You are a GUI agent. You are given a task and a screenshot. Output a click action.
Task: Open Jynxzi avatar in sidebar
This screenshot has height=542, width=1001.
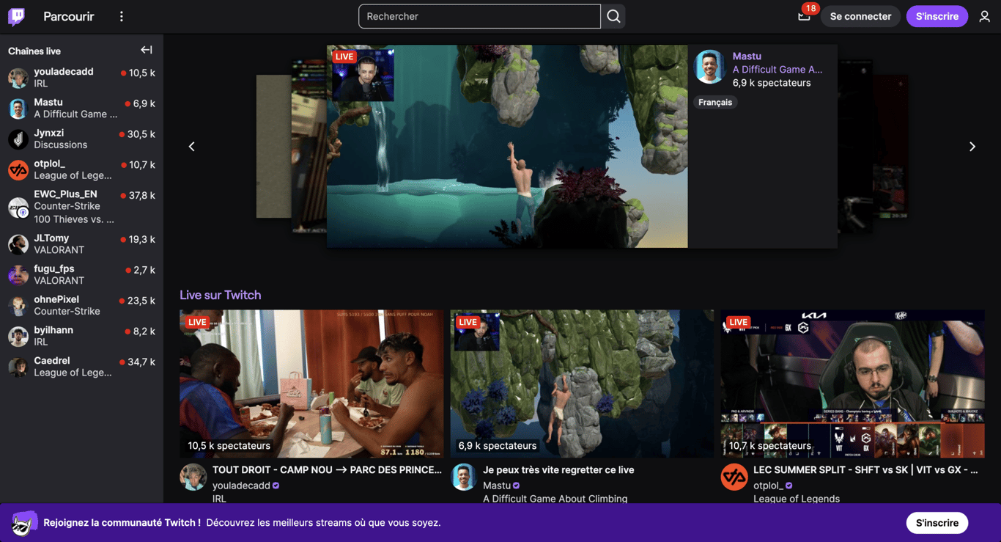click(18, 139)
